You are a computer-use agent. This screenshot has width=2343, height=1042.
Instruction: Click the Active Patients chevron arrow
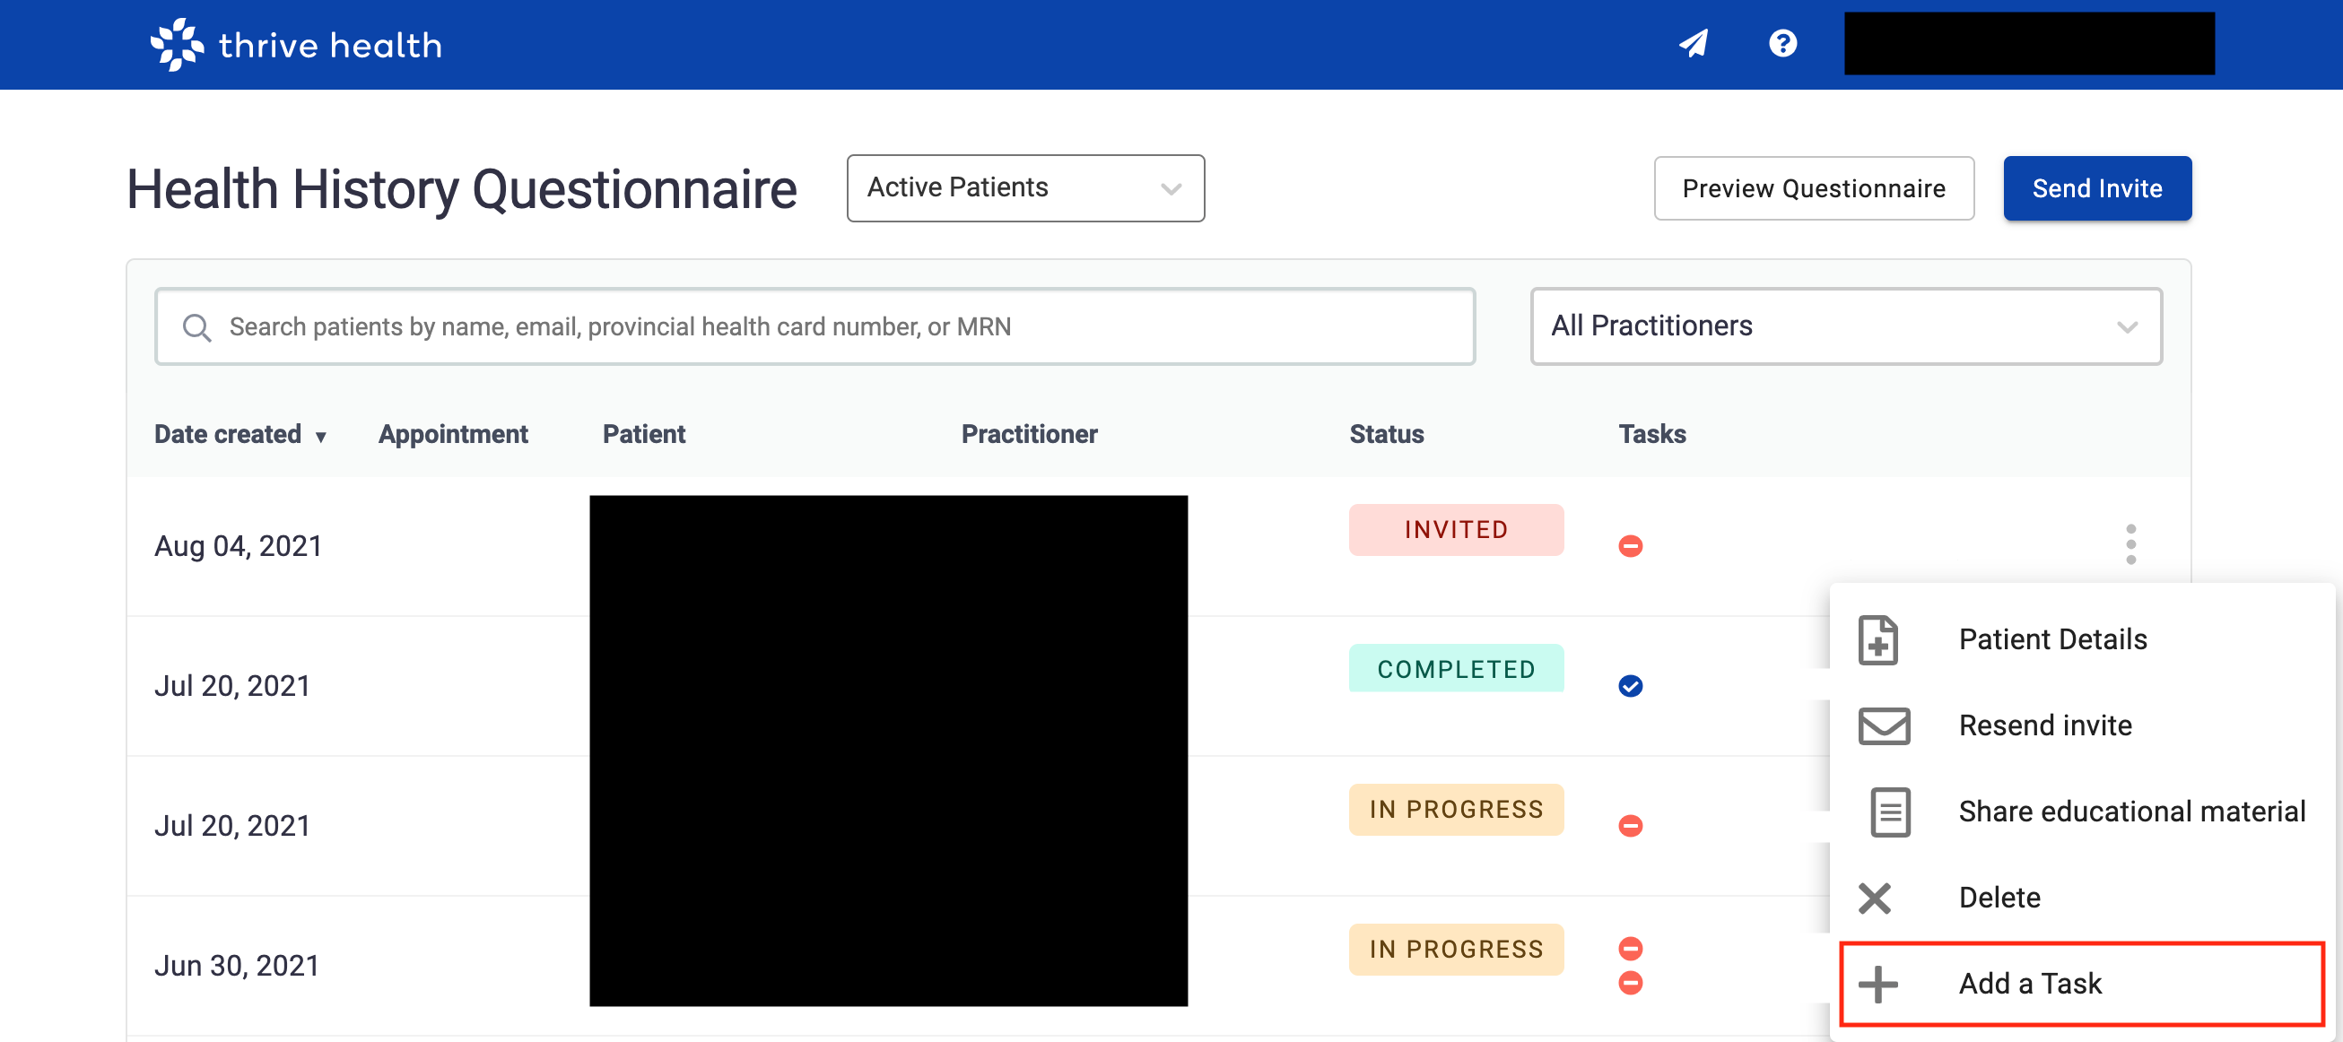point(1171,189)
